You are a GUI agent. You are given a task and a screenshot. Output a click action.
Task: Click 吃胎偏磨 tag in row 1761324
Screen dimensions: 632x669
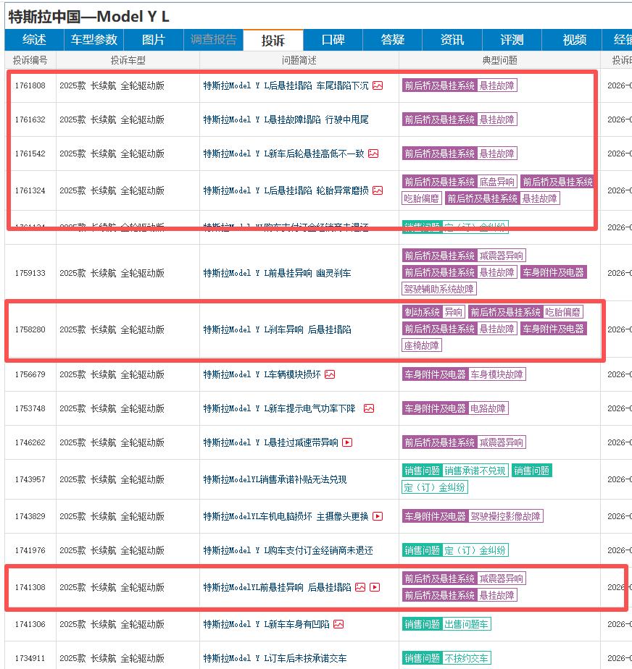click(x=422, y=198)
